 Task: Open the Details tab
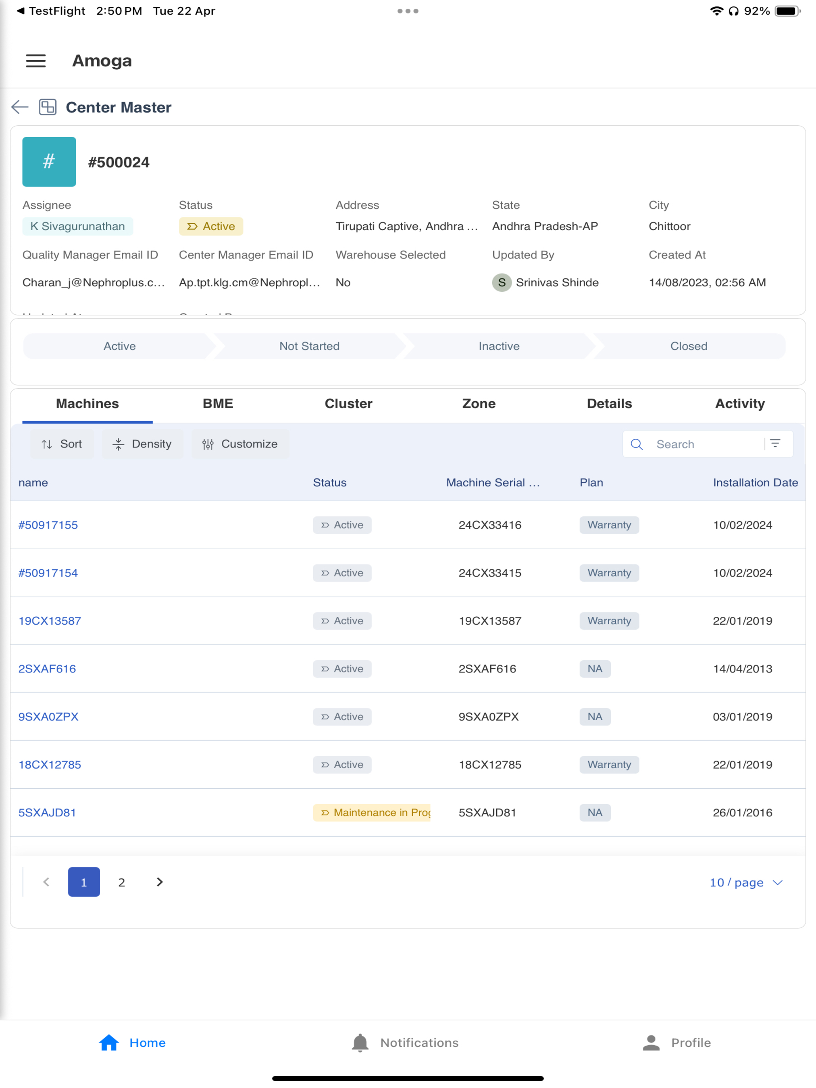point(609,404)
